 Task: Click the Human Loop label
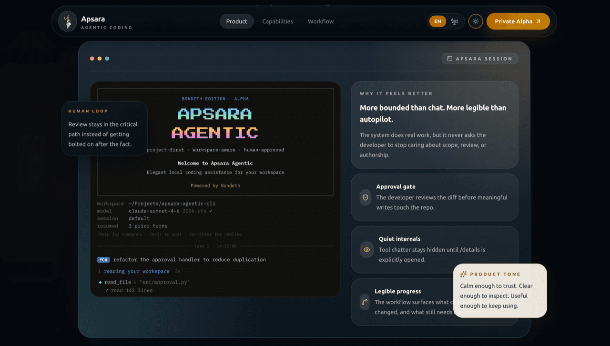[x=88, y=111]
